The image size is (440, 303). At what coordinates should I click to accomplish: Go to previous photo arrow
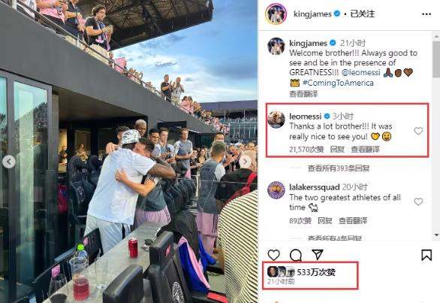coord(9,162)
